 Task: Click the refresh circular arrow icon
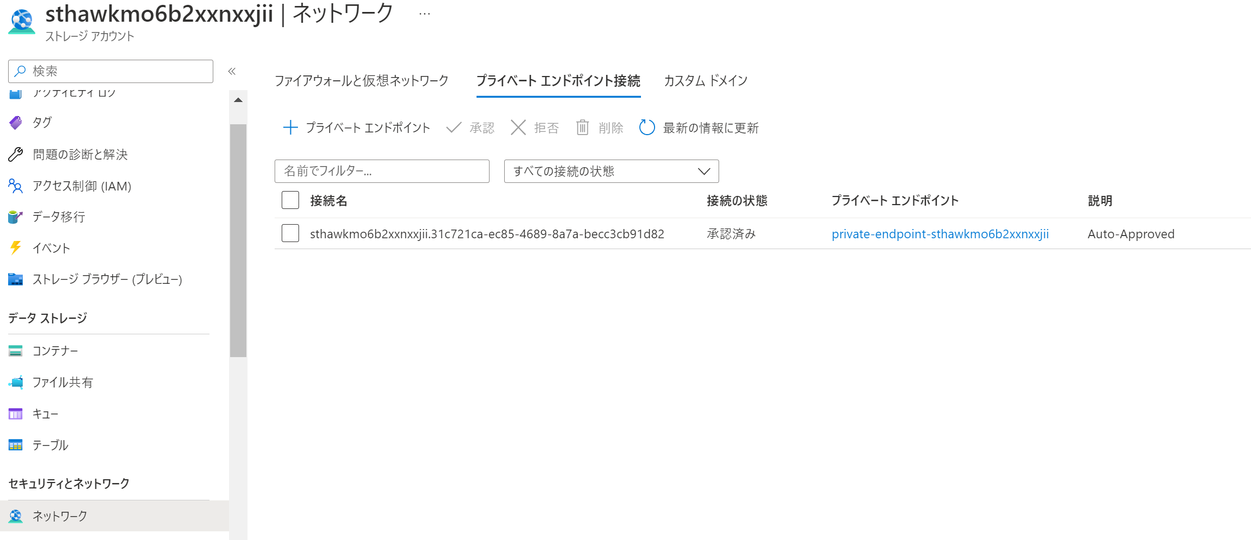click(647, 128)
